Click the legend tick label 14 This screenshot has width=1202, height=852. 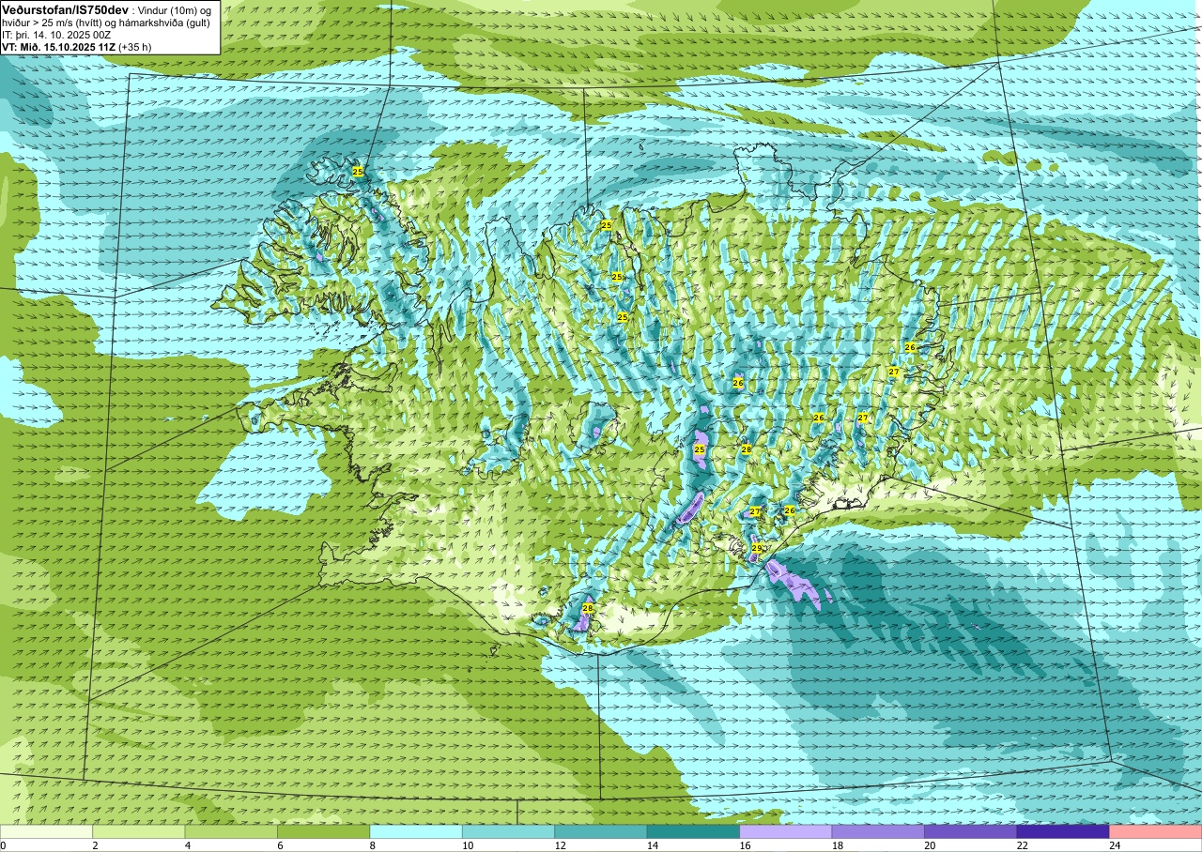(x=653, y=845)
